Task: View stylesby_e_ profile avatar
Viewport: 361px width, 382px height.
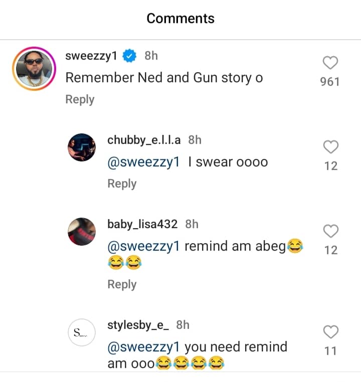Action: tap(81, 332)
